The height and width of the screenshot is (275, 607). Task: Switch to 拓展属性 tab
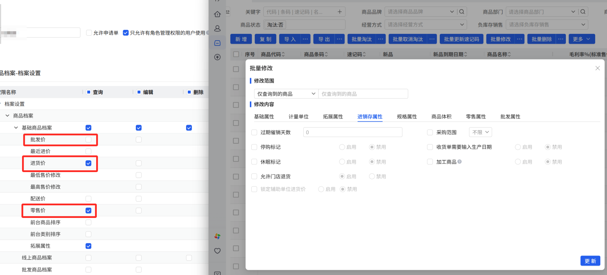point(333,117)
